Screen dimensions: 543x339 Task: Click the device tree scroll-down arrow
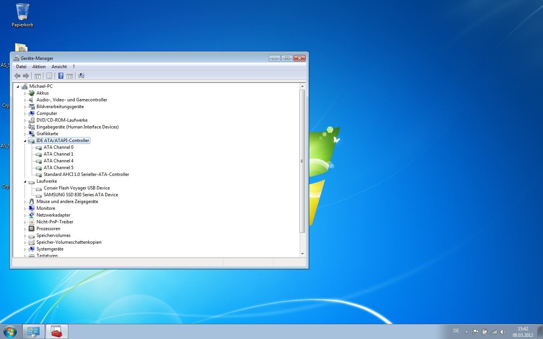pos(302,254)
